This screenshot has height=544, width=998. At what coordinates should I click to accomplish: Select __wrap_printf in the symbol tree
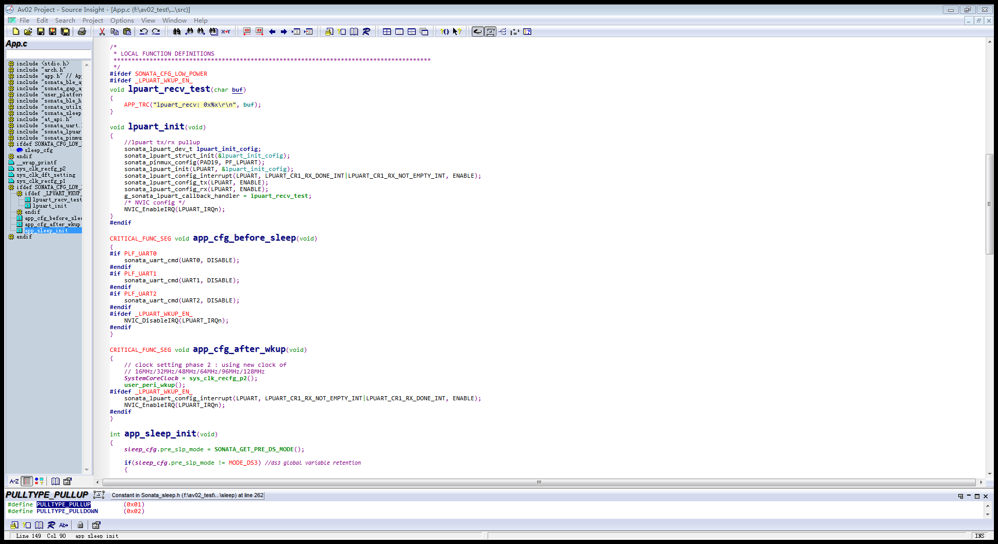(37, 163)
